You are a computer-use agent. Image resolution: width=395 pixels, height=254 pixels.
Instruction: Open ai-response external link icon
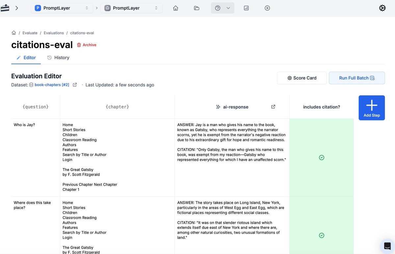coord(273,107)
